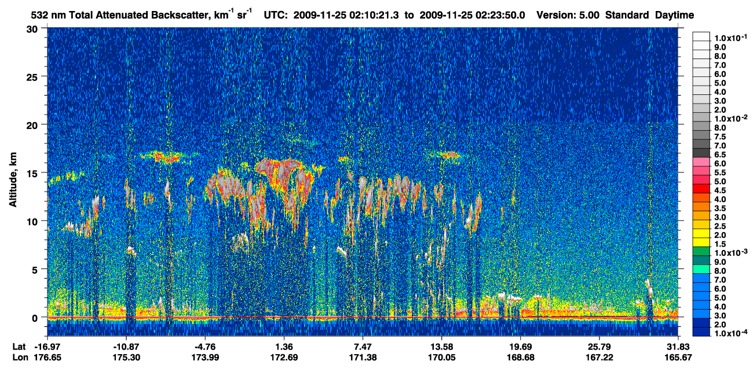
Task: Click the 1.0x10⁻³ color bar label
Action: coord(732,253)
